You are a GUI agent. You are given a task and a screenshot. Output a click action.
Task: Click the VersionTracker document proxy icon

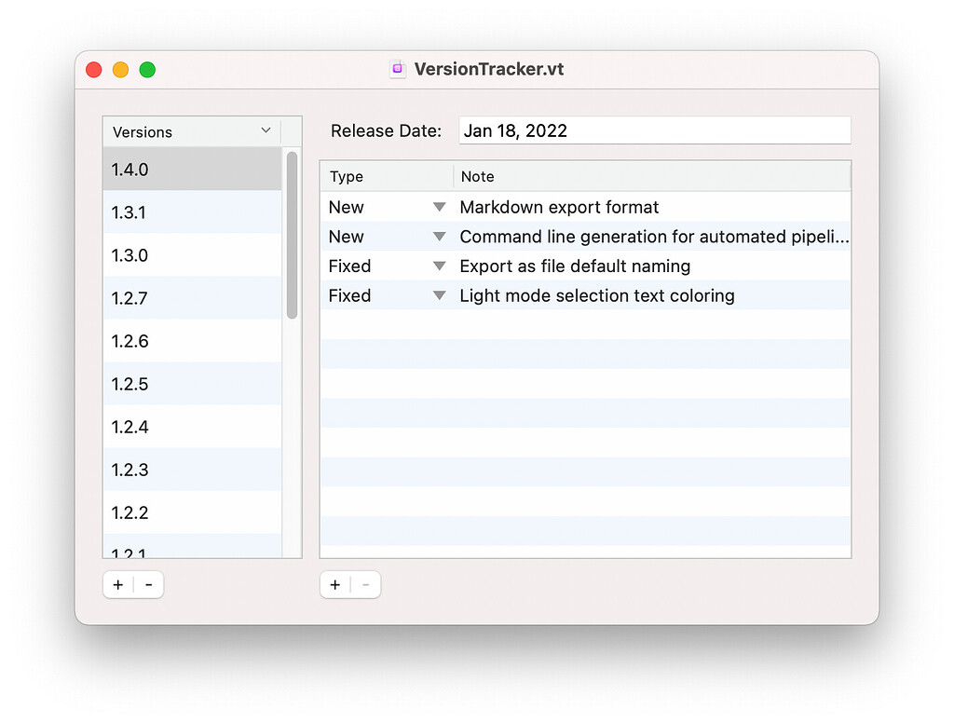coord(398,68)
